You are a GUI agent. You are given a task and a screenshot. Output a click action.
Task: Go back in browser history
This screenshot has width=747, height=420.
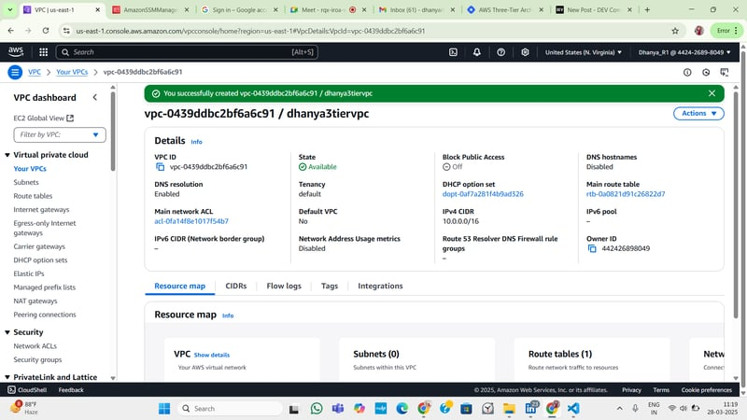point(11,31)
